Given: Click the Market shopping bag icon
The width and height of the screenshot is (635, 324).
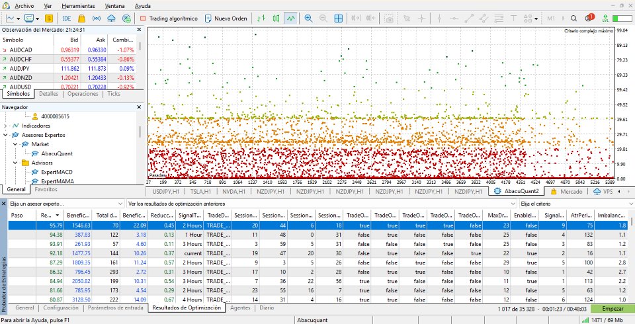Looking at the screenshot, I should click(83, 19).
